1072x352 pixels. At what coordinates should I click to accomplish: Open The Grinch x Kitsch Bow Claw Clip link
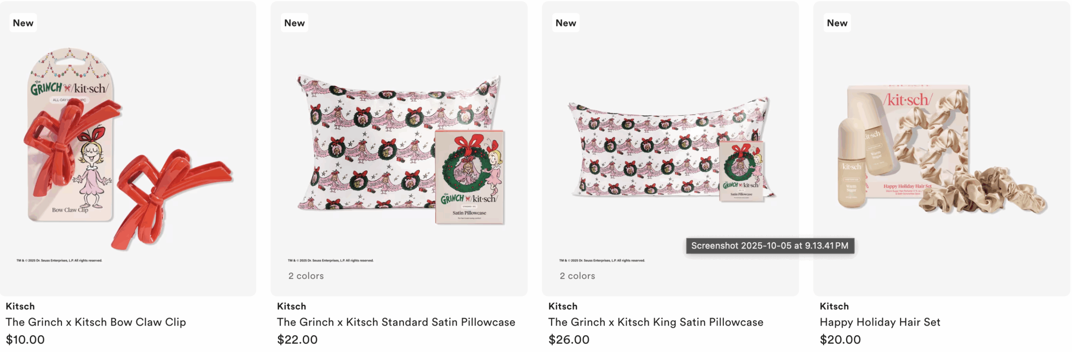96,322
